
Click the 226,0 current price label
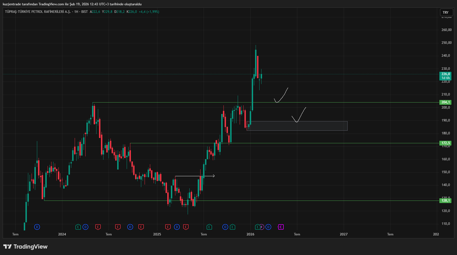446,74
